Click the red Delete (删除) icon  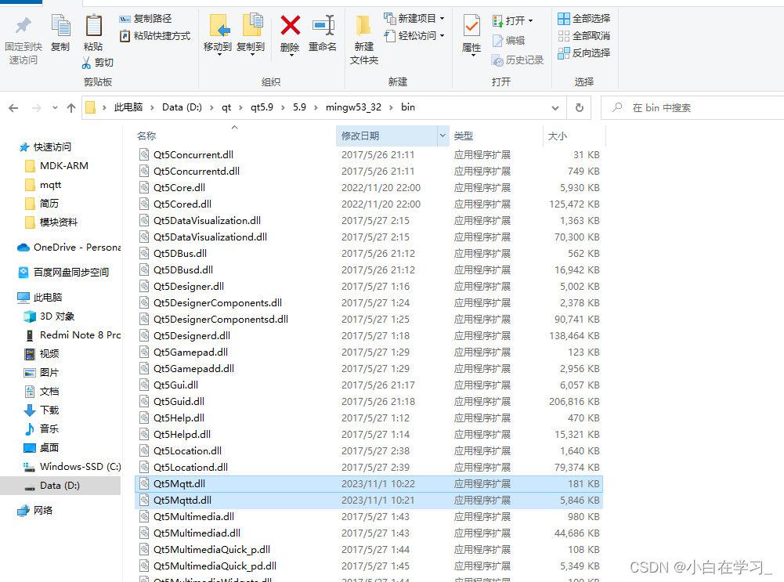(x=290, y=26)
